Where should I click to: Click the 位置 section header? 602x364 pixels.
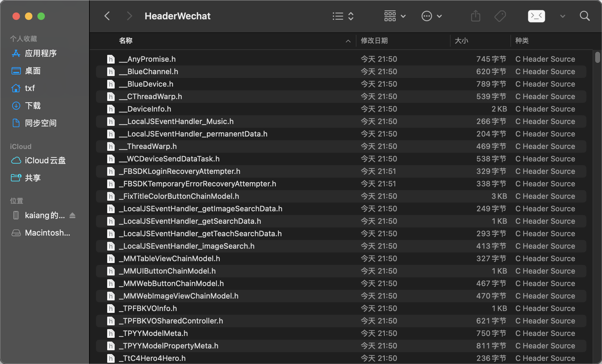(17, 201)
